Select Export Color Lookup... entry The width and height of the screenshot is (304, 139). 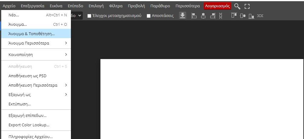pyautogui.click(x=36, y=125)
